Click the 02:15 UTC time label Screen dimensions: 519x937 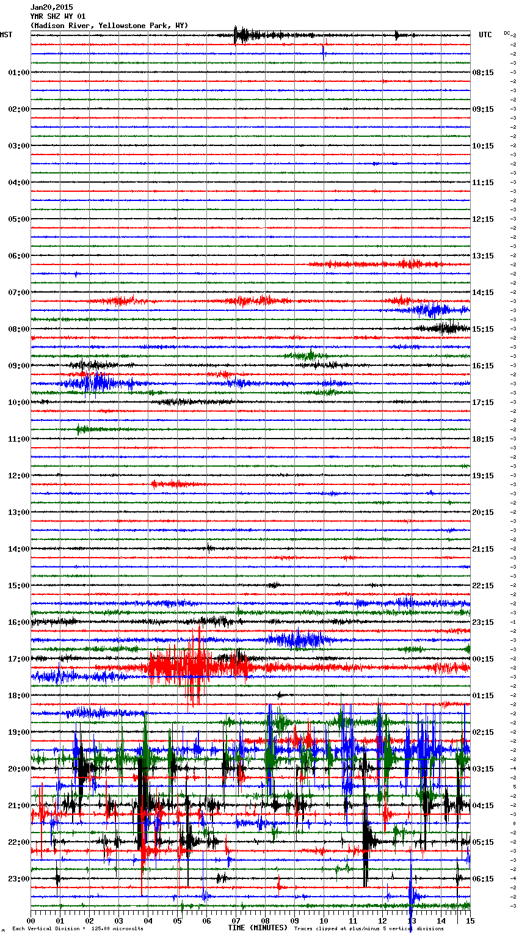point(483,732)
